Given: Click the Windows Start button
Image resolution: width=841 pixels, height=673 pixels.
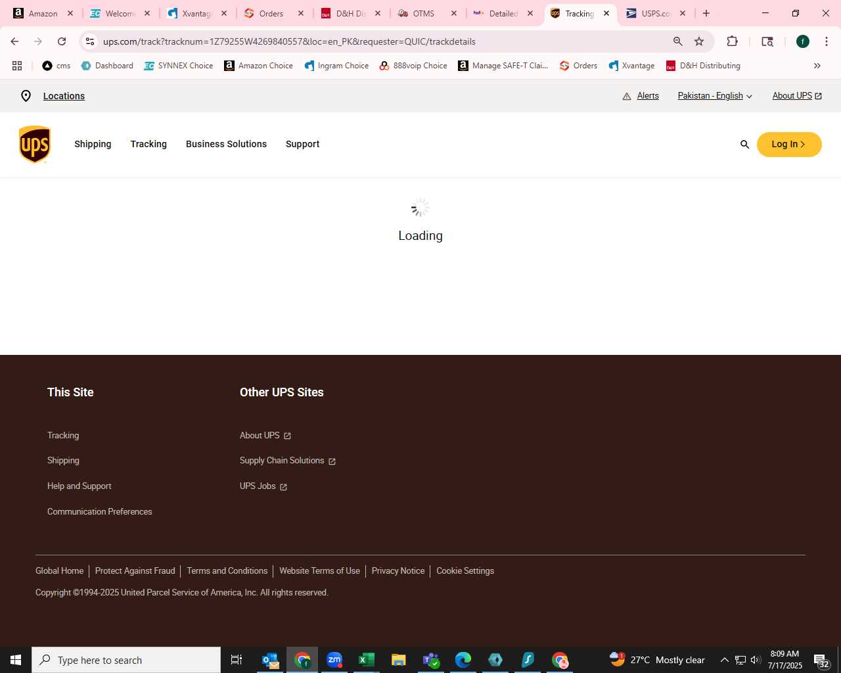Looking at the screenshot, I should pyautogui.click(x=16, y=660).
